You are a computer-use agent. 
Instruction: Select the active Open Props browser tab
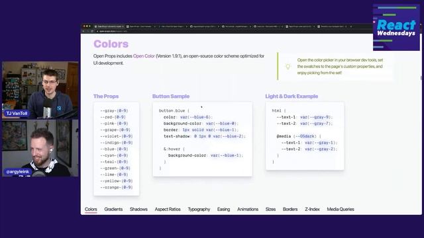pyautogui.click(x=109, y=26)
